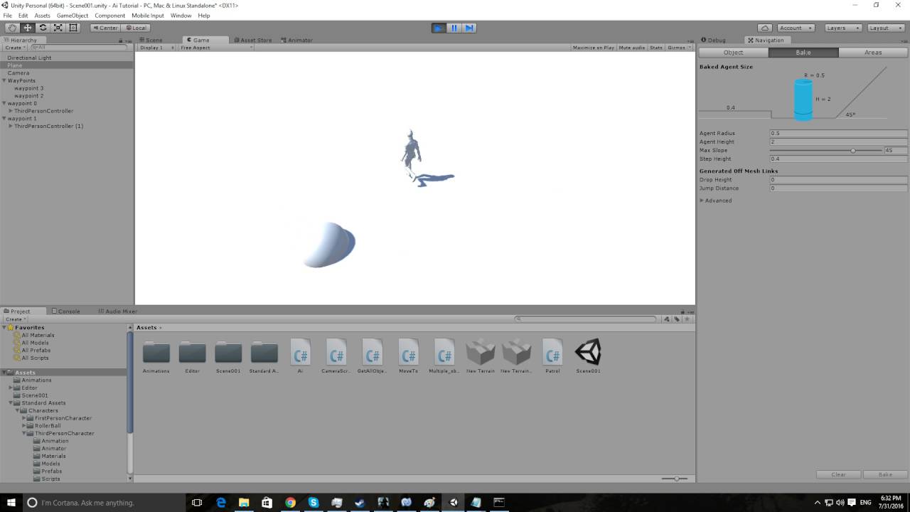The image size is (910, 512).
Task: Click Clear in the Navigation panel
Action: (838, 474)
